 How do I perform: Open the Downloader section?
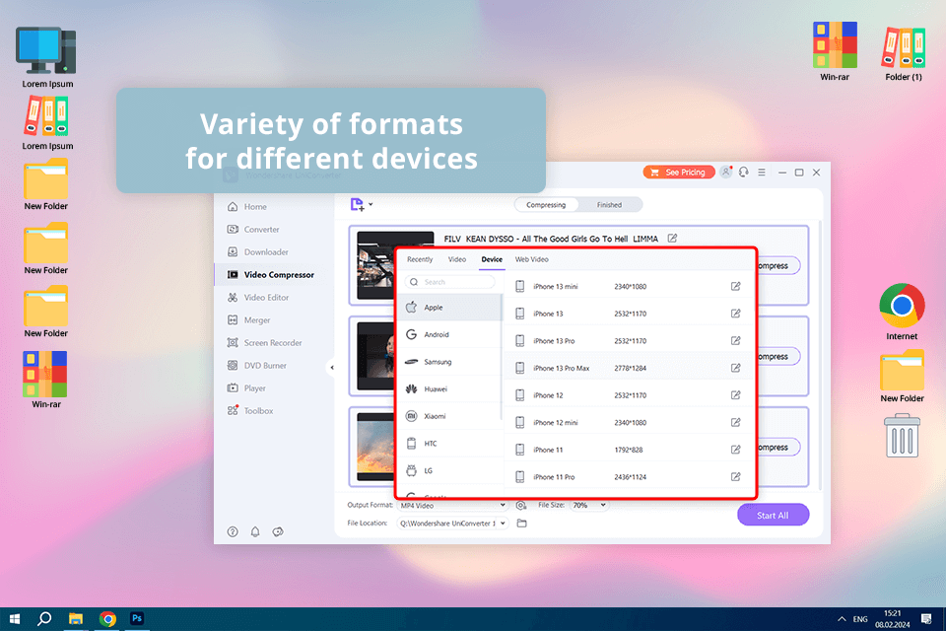pos(257,251)
